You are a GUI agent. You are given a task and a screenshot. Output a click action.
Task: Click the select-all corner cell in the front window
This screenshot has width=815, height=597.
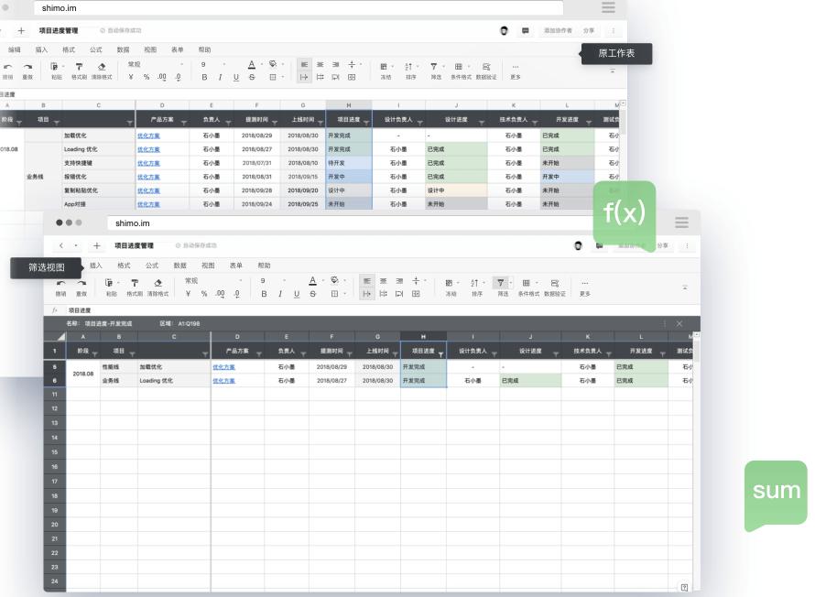coord(55,337)
